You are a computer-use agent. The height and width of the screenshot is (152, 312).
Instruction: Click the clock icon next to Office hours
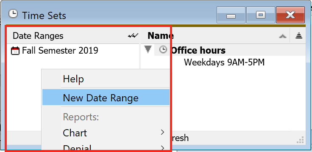[x=163, y=50]
